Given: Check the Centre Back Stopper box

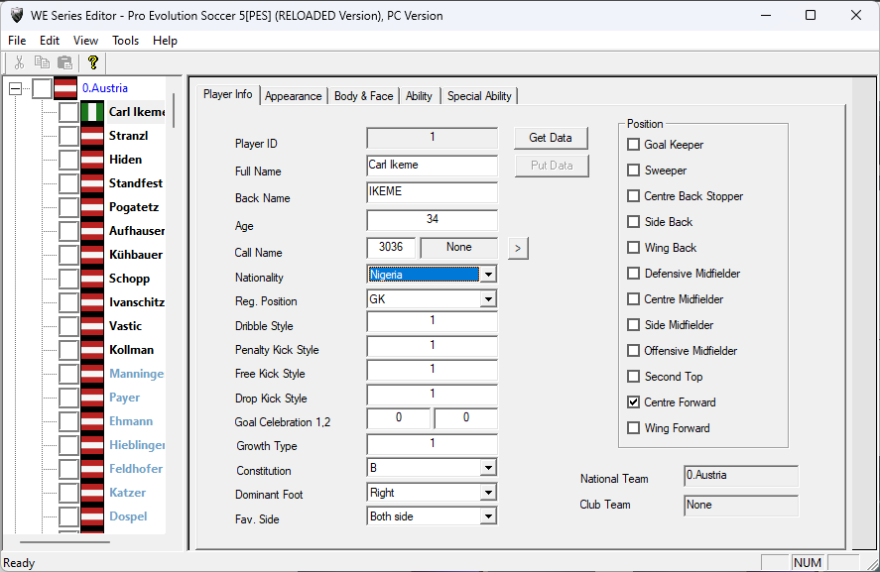Looking at the screenshot, I should (633, 196).
